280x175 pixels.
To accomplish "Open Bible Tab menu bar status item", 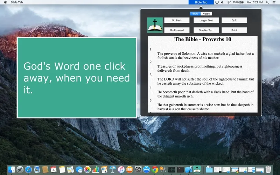I will [201, 2].
